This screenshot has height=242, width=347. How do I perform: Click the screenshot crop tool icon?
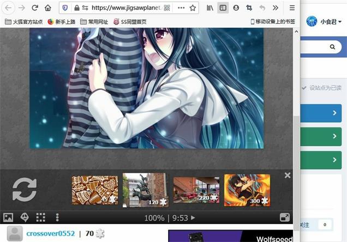(249, 8)
